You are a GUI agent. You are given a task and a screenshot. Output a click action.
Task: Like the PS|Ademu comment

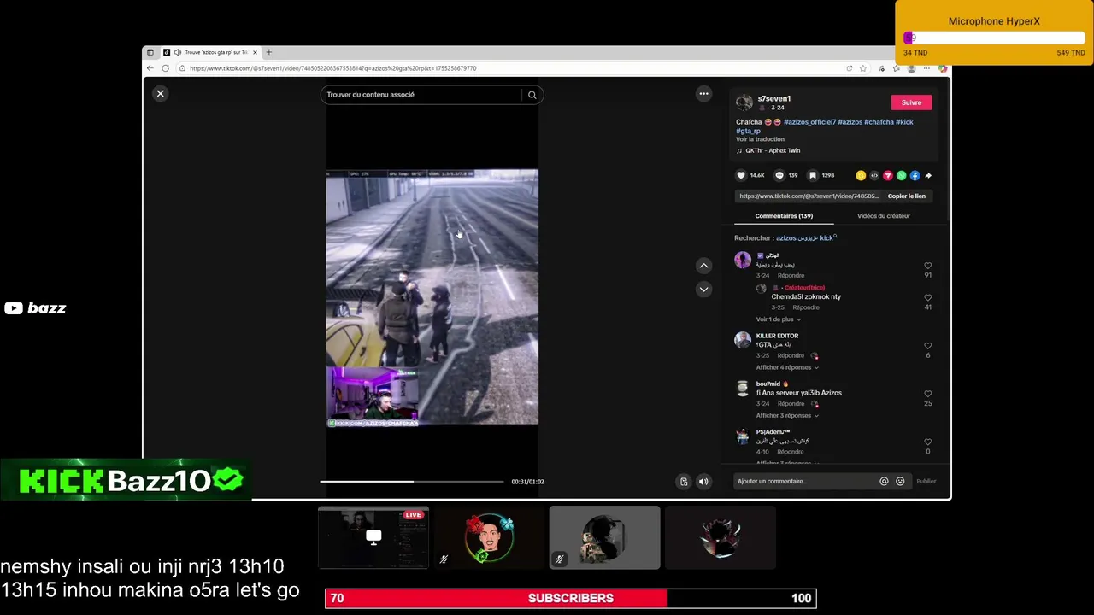pos(927,442)
